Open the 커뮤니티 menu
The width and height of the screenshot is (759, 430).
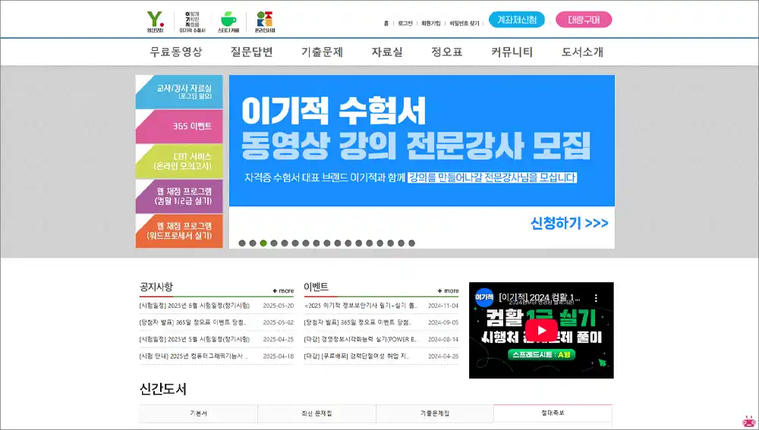pyautogui.click(x=512, y=52)
